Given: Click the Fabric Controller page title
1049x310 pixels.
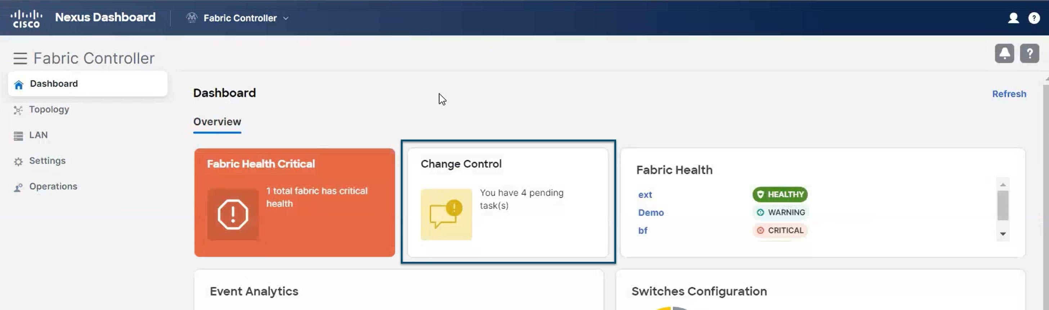Looking at the screenshot, I should (94, 58).
